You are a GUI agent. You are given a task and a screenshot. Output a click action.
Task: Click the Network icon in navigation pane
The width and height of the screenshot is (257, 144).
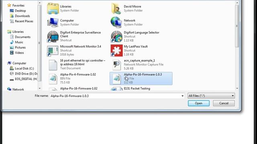(x=9, y=89)
